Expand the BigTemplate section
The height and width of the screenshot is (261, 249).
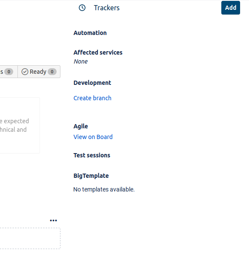[91, 176]
